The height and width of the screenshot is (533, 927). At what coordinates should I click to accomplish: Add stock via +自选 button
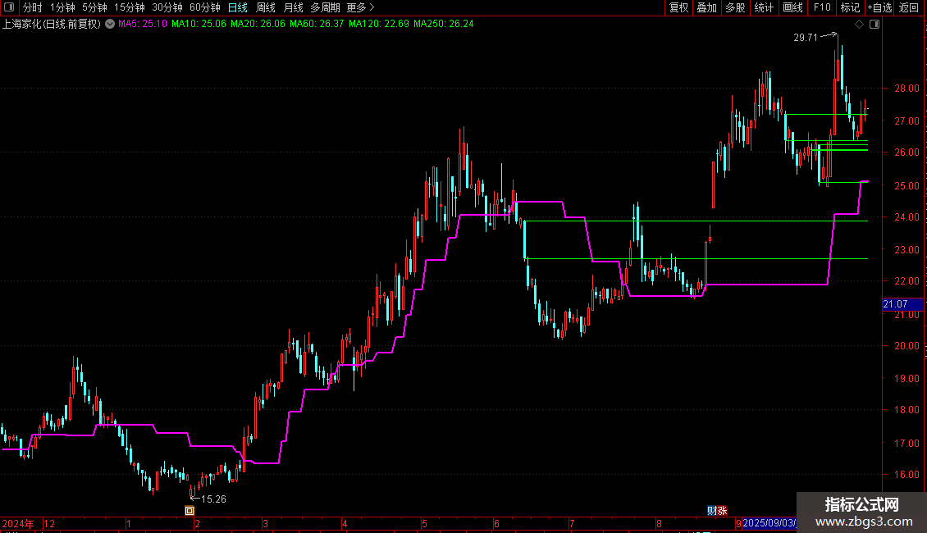pos(879,7)
